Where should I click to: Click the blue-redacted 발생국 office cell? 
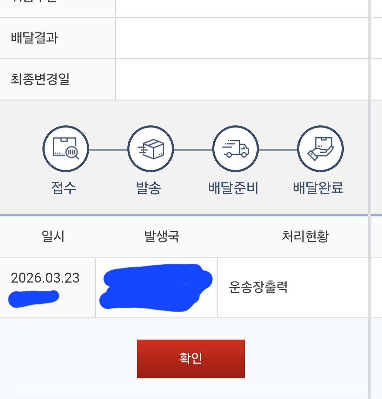coord(156,287)
